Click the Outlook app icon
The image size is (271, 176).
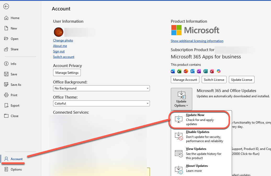tap(192, 71)
